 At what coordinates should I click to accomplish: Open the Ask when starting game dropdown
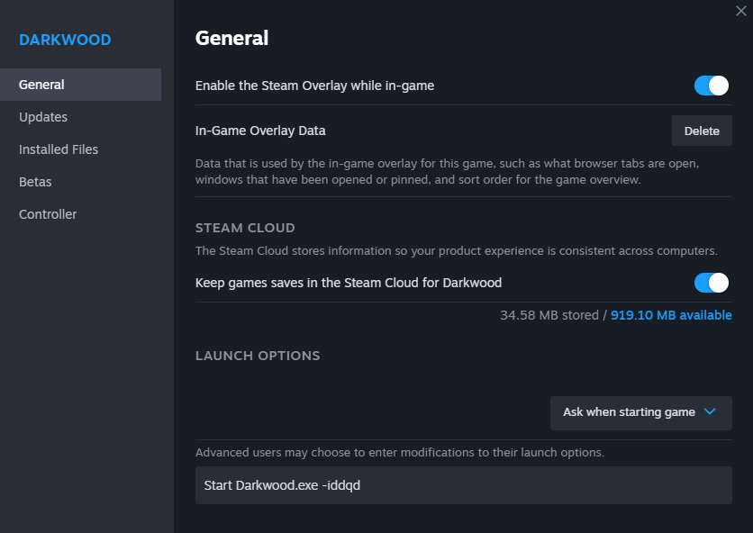click(640, 412)
